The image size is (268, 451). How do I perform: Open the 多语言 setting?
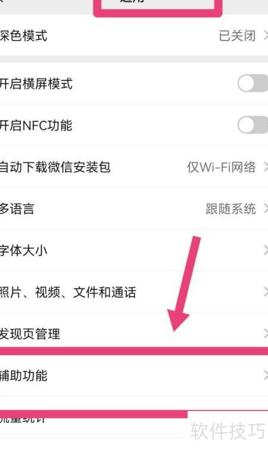[x=134, y=209]
